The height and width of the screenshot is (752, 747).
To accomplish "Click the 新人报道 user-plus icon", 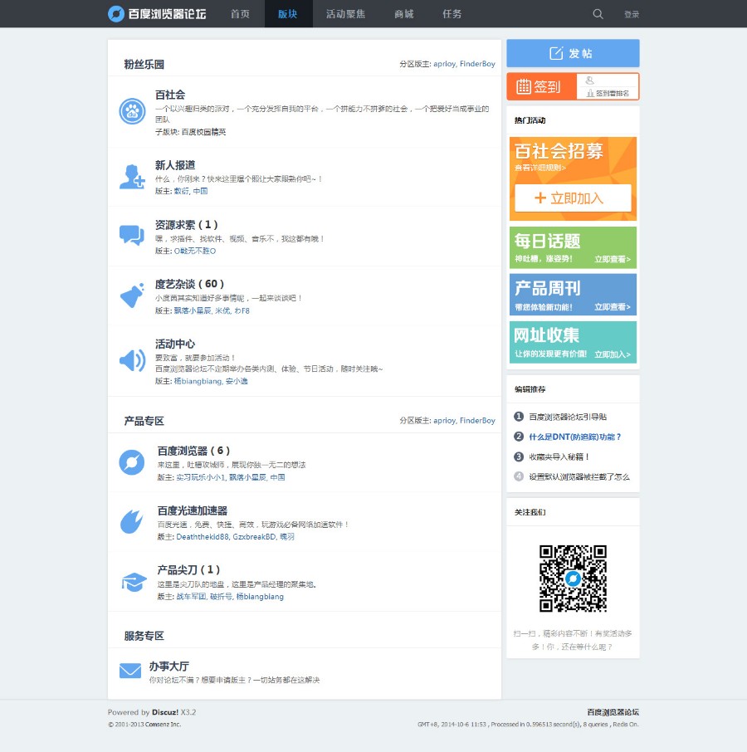I will coord(132,177).
